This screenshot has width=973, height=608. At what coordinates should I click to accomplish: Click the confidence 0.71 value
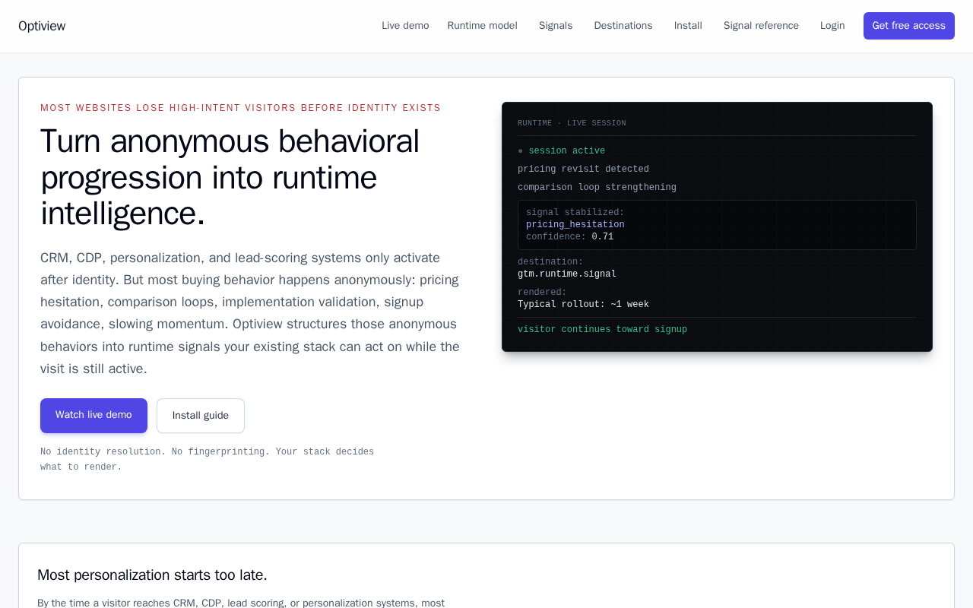[603, 237]
